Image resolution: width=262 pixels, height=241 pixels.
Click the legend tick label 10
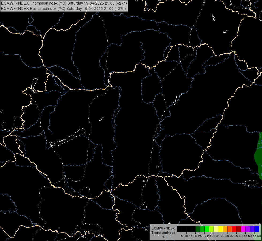(186, 236)
